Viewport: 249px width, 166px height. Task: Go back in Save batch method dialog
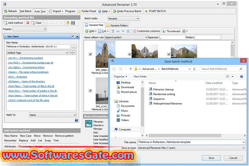point(114,69)
